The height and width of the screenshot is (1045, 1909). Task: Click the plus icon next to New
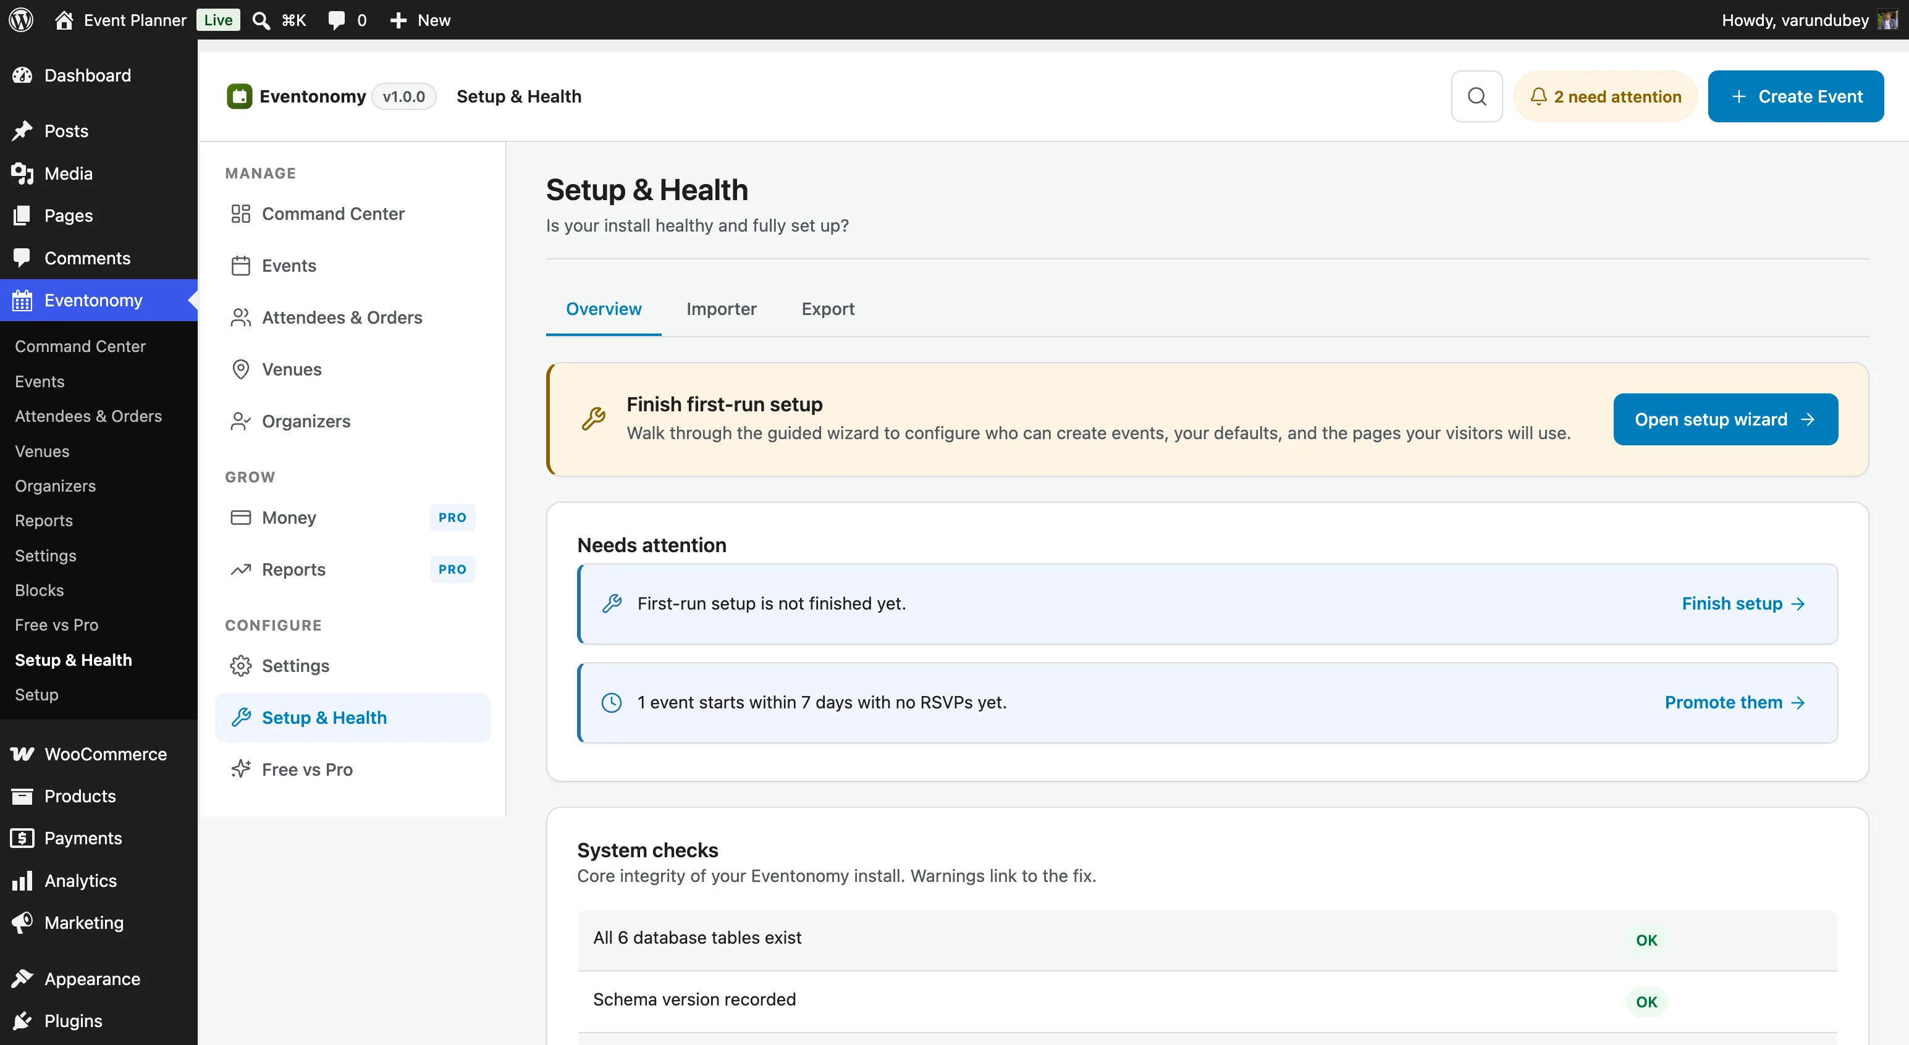[x=398, y=20]
